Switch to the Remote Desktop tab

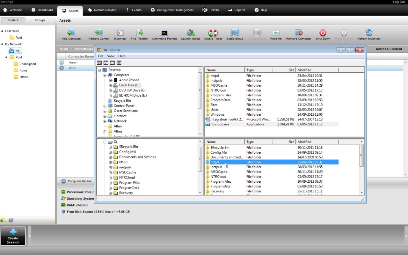tap(102, 10)
